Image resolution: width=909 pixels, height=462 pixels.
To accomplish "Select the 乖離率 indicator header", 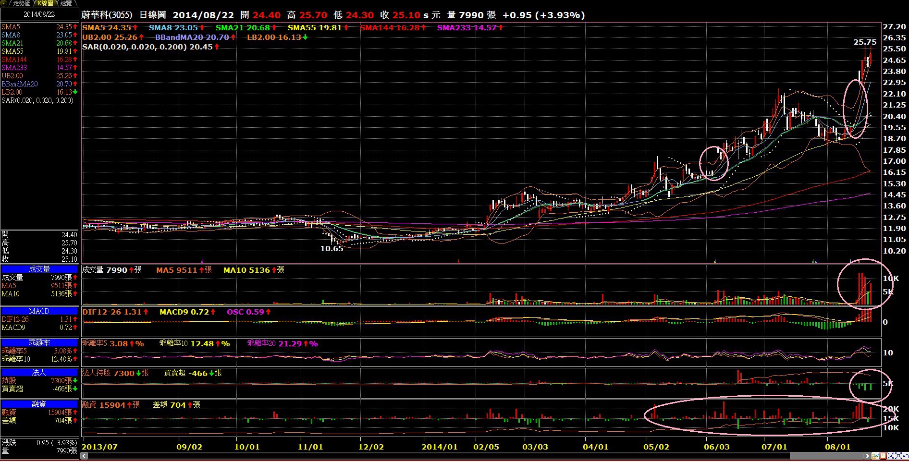I will (x=39, y=342).
